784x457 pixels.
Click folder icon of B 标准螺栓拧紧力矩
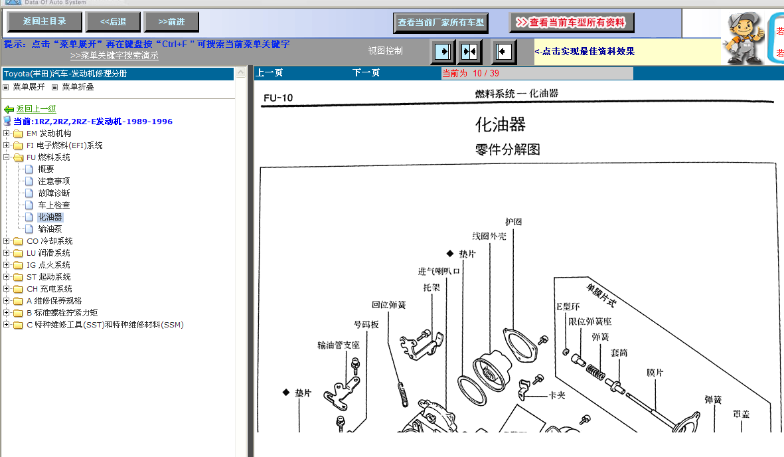tap(18, 314)
